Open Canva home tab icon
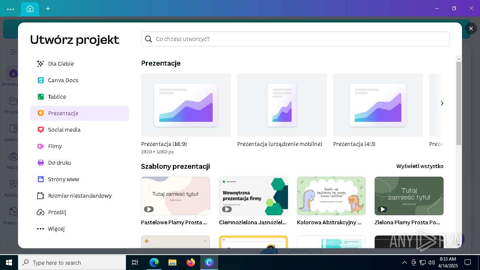The image size is (480, 270). pyautogui.click(x=30, y=9)
